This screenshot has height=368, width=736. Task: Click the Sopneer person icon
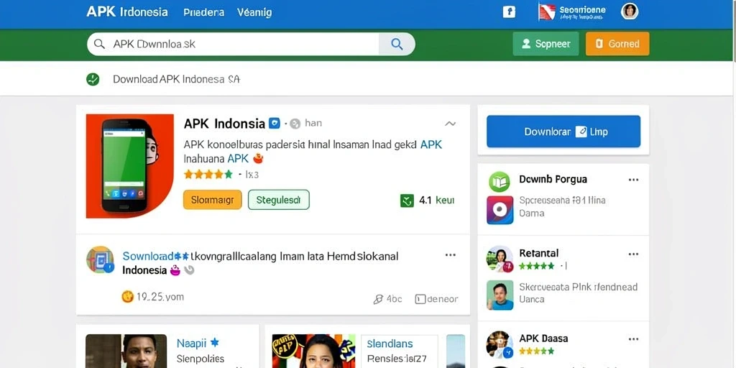526,44
